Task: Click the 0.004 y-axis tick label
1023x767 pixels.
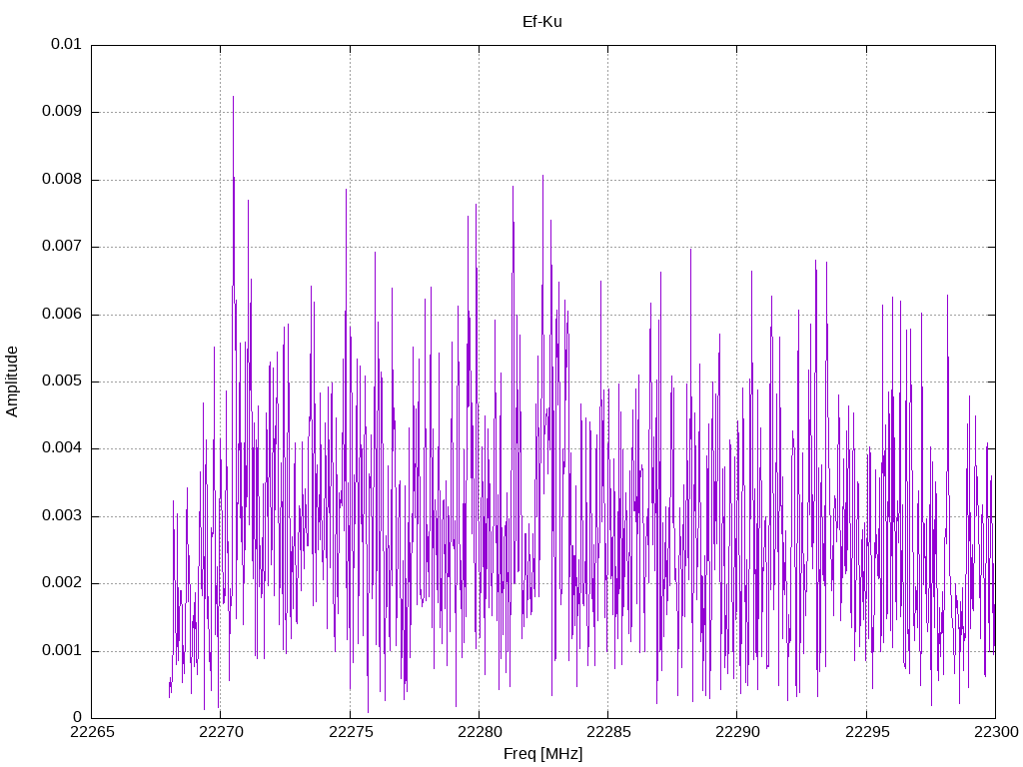Action: (x=61, y=448)
